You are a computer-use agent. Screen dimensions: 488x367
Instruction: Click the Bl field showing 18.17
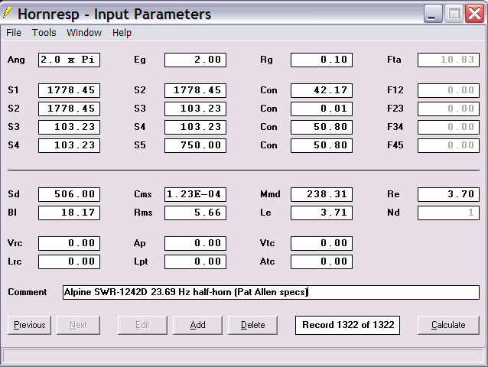(x=69, y=213)
